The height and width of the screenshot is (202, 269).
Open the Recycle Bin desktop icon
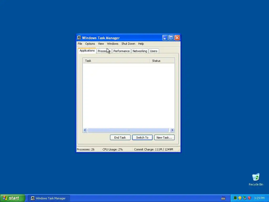256,179
